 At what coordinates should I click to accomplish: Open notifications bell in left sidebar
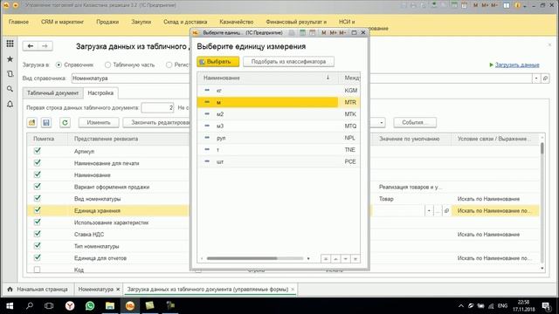pyautogui.click(x=10, y=105)
